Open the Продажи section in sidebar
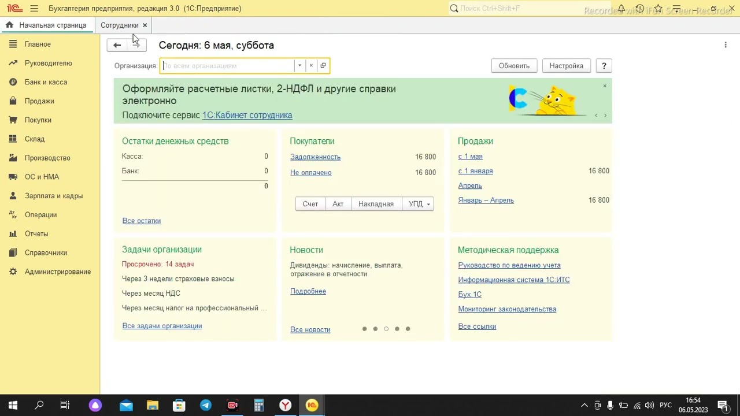This screenshot has height=416, width=740. [39, 101]
